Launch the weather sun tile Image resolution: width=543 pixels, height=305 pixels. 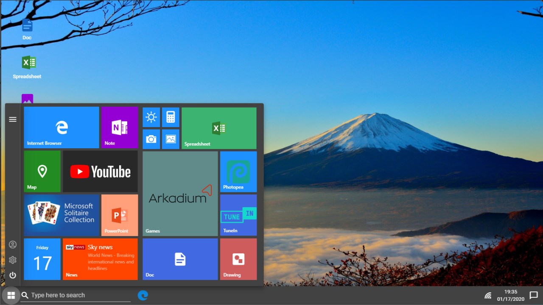(151, 117)
